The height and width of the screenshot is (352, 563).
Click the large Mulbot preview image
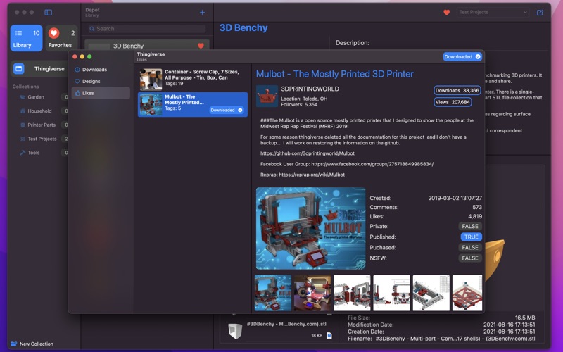coord(310,228)
